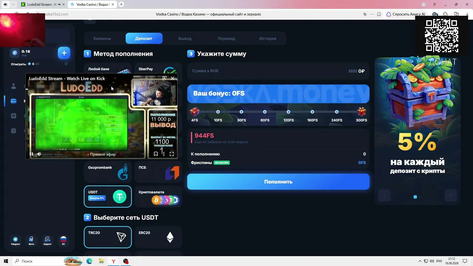The height and width of the screenshot is (266, 473).
Task: Select the wallet card icon in sidebar
Action: click(x=14, y=101)
